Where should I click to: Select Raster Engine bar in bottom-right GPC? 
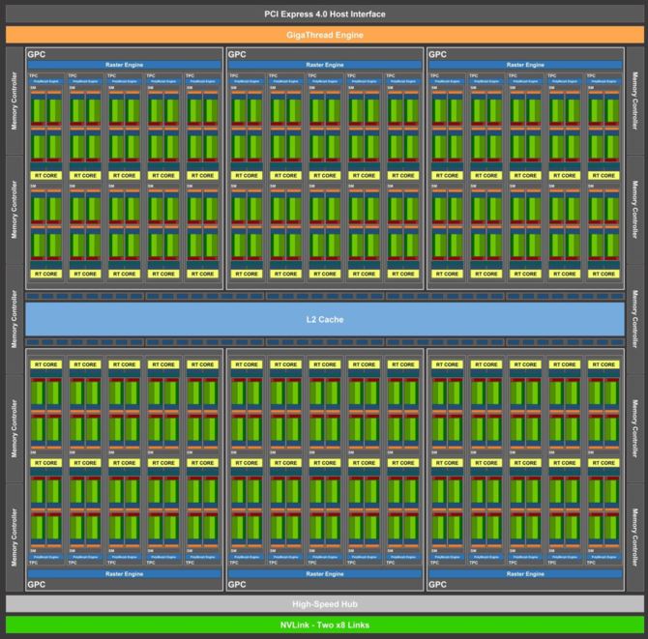pyautogui.click(x=525, y=573)
